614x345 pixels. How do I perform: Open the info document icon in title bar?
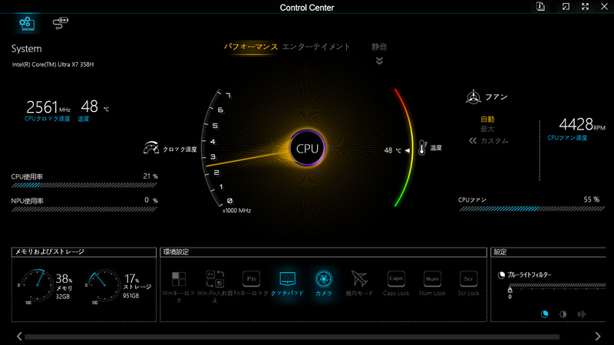point(540,7)
